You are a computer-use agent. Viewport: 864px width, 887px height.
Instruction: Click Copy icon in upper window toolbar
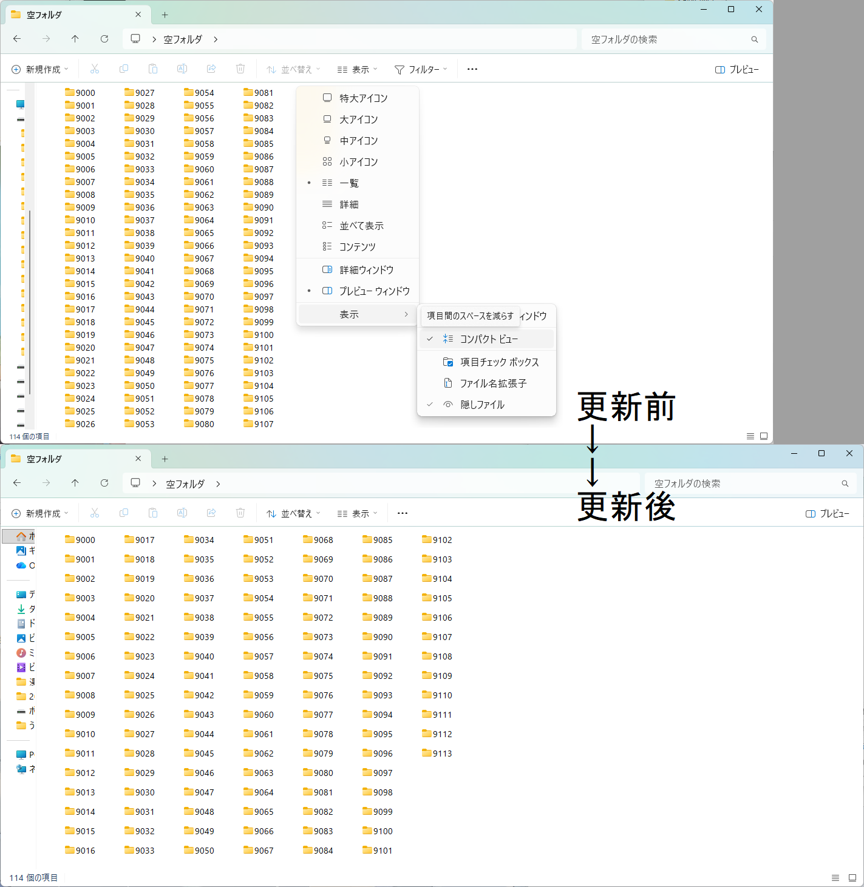pyautogui.click(x=124, y=69)
